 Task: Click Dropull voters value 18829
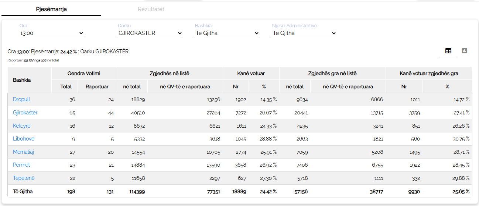[x=138, y=100]
